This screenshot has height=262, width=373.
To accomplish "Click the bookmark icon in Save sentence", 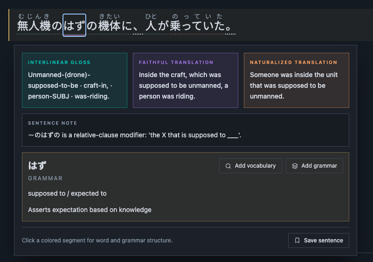I will pos(297,241).
